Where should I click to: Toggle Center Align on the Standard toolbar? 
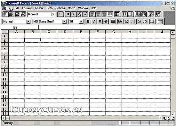[98, 14]
